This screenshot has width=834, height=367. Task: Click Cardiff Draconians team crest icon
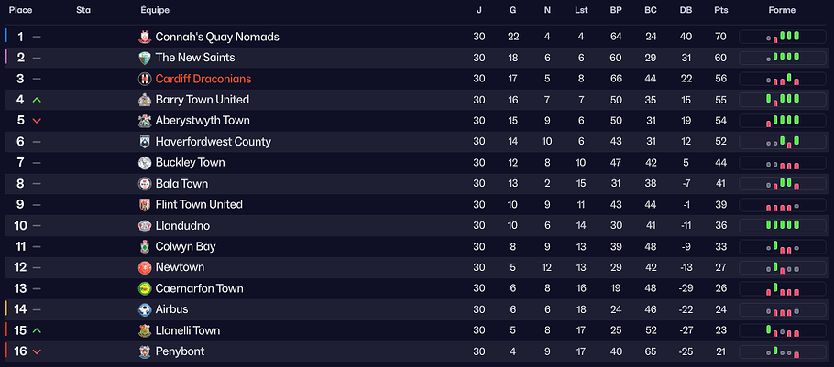coord(145,79)
